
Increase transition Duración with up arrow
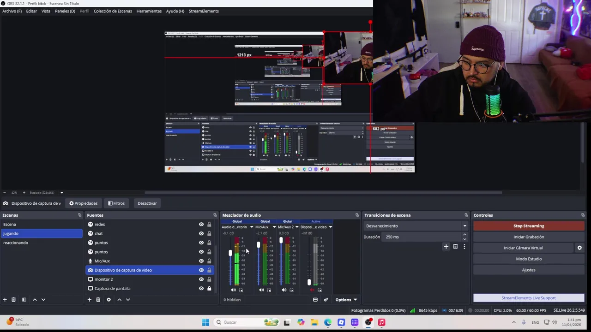click(x=464, y=235)
